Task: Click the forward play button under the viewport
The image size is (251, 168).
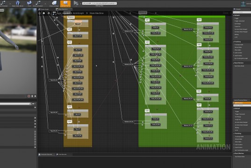Action: pos(35,96)
